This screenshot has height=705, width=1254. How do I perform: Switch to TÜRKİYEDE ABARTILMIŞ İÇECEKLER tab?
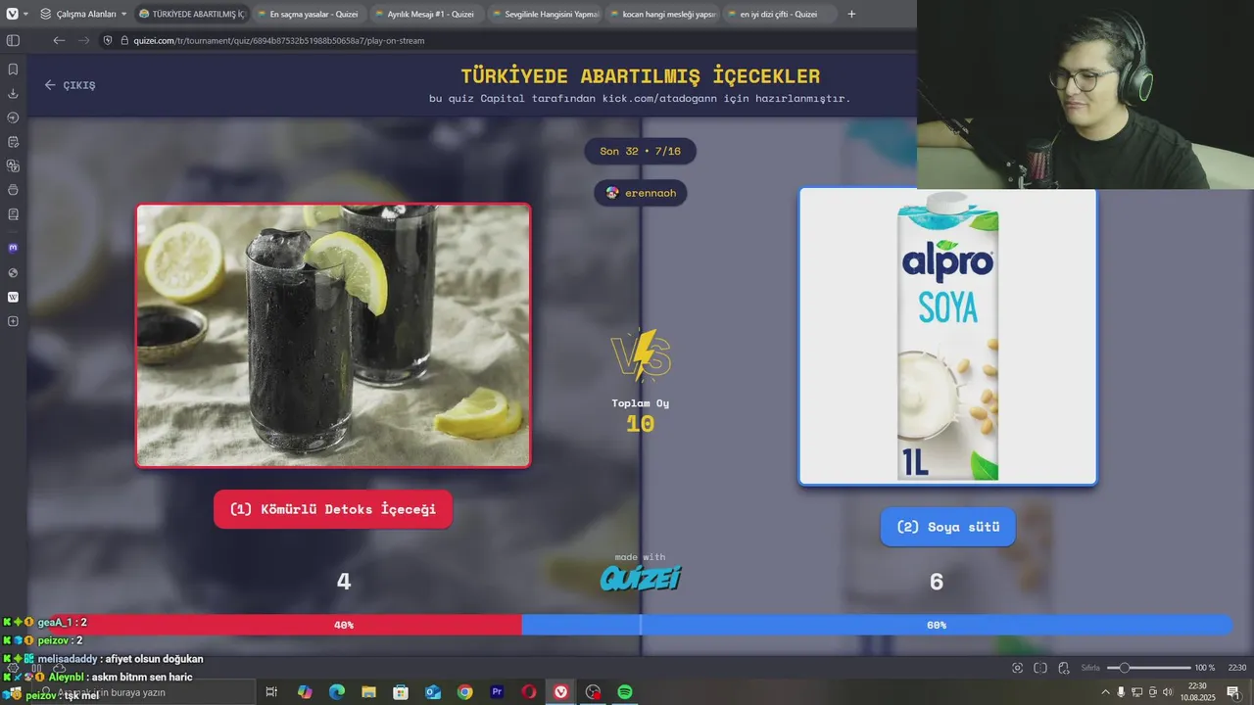click(x=191, y=14)
